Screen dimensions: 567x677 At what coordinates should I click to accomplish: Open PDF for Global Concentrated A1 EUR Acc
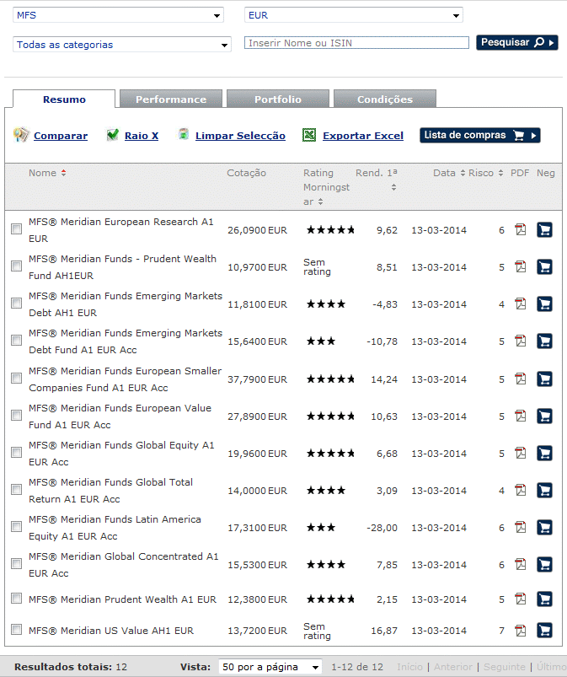point(521,565)
